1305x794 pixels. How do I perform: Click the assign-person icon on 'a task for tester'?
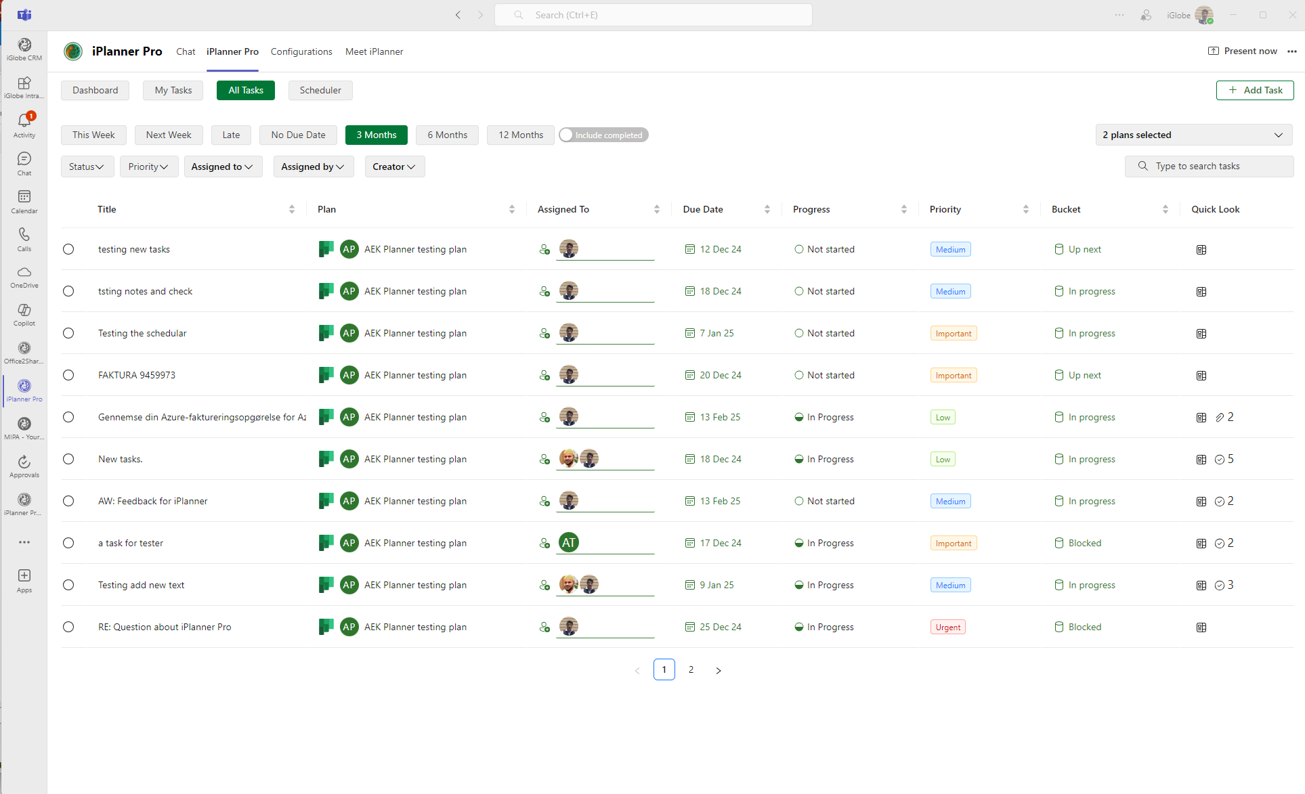544,543
